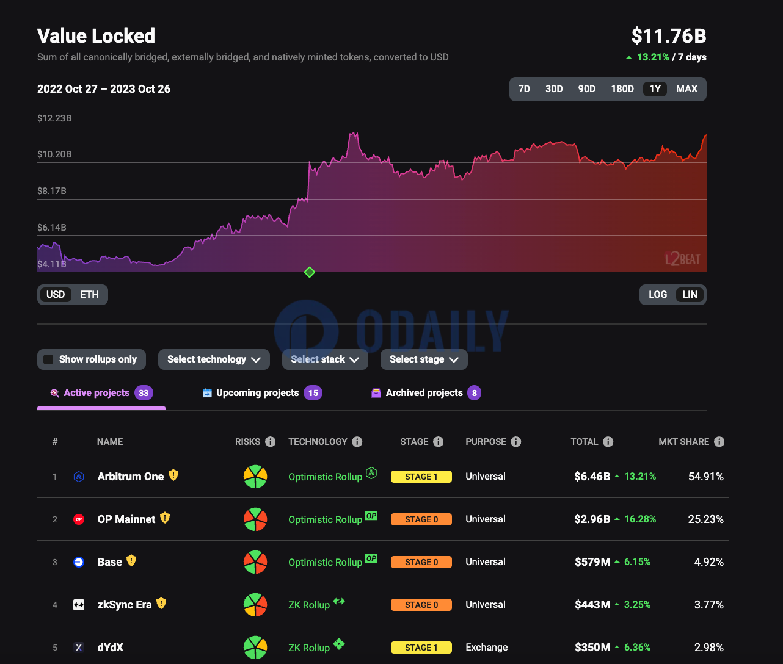
Task: Enable the Show rollups only checkbox
Action: pyautogui.click(x=48, y=359)
